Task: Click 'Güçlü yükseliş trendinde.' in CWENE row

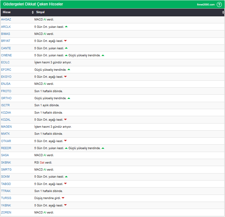Action: [x=84, y=55]
